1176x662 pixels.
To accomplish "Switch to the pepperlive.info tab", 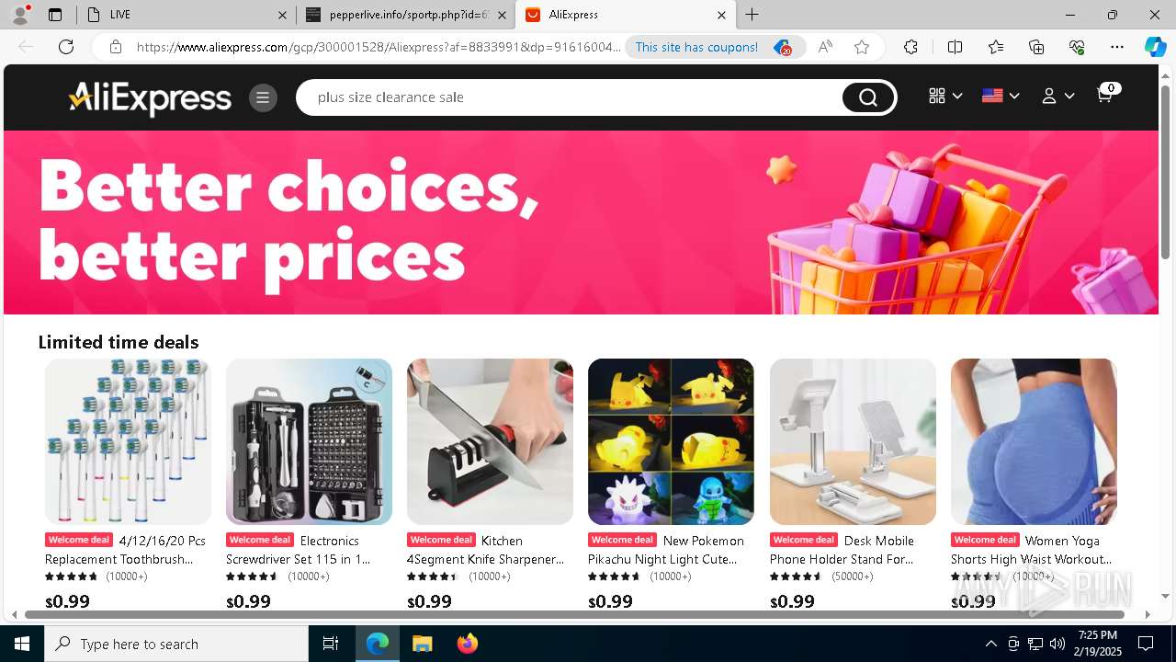I will coord(404,15).
